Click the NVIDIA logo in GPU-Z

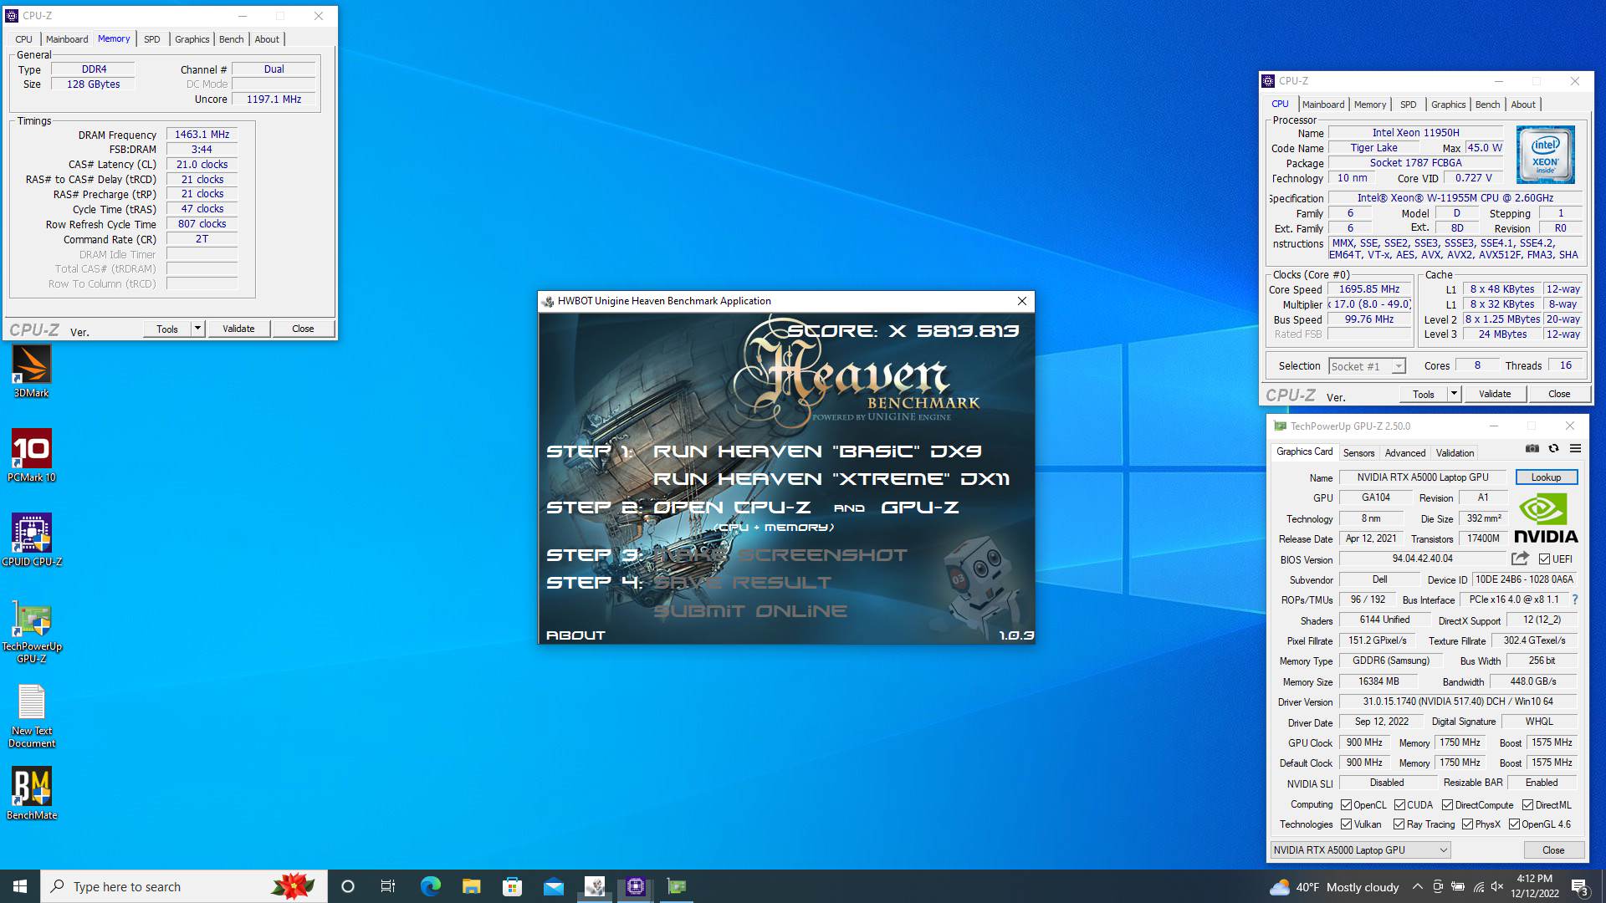point(1546,518)
